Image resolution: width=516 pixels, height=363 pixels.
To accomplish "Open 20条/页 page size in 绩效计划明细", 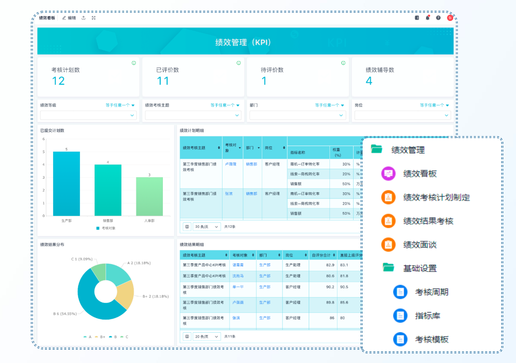I will (x=206, y=227).
